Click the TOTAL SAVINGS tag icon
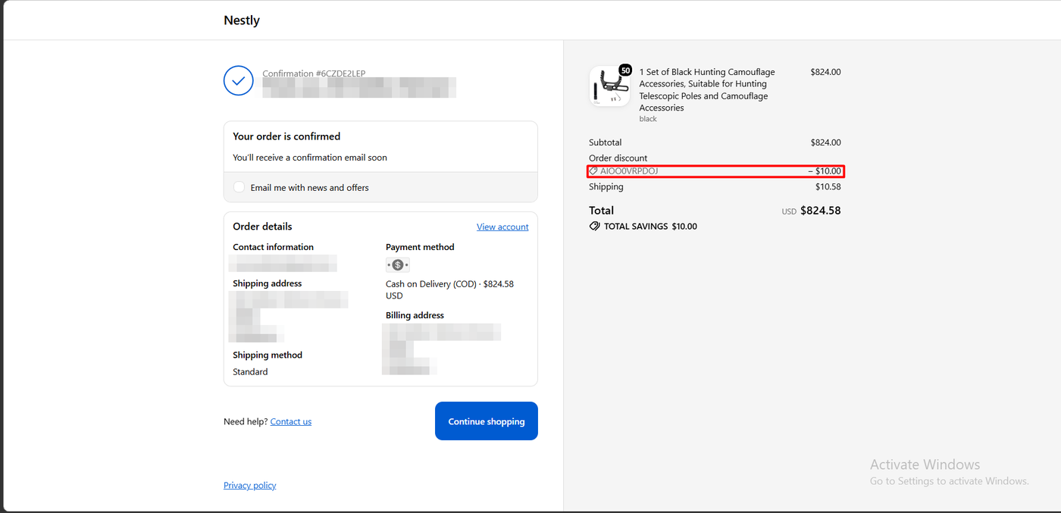 [595, 227]
